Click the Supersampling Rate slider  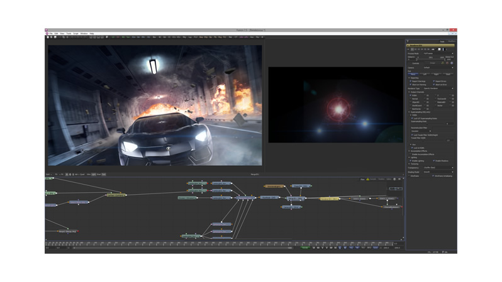click(428, 123)
